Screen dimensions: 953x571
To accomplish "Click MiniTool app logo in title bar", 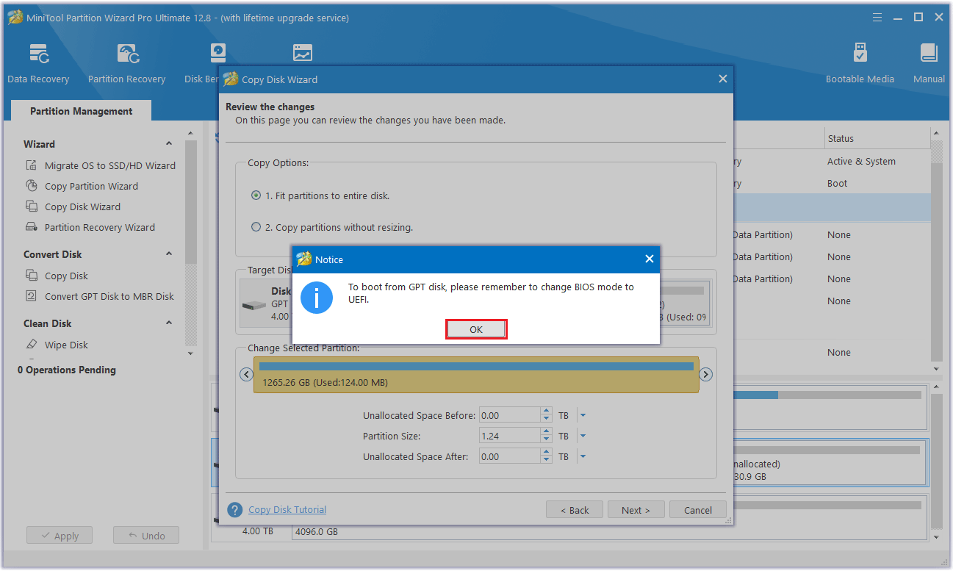I will pyautogui.click(x=15, y=18).
